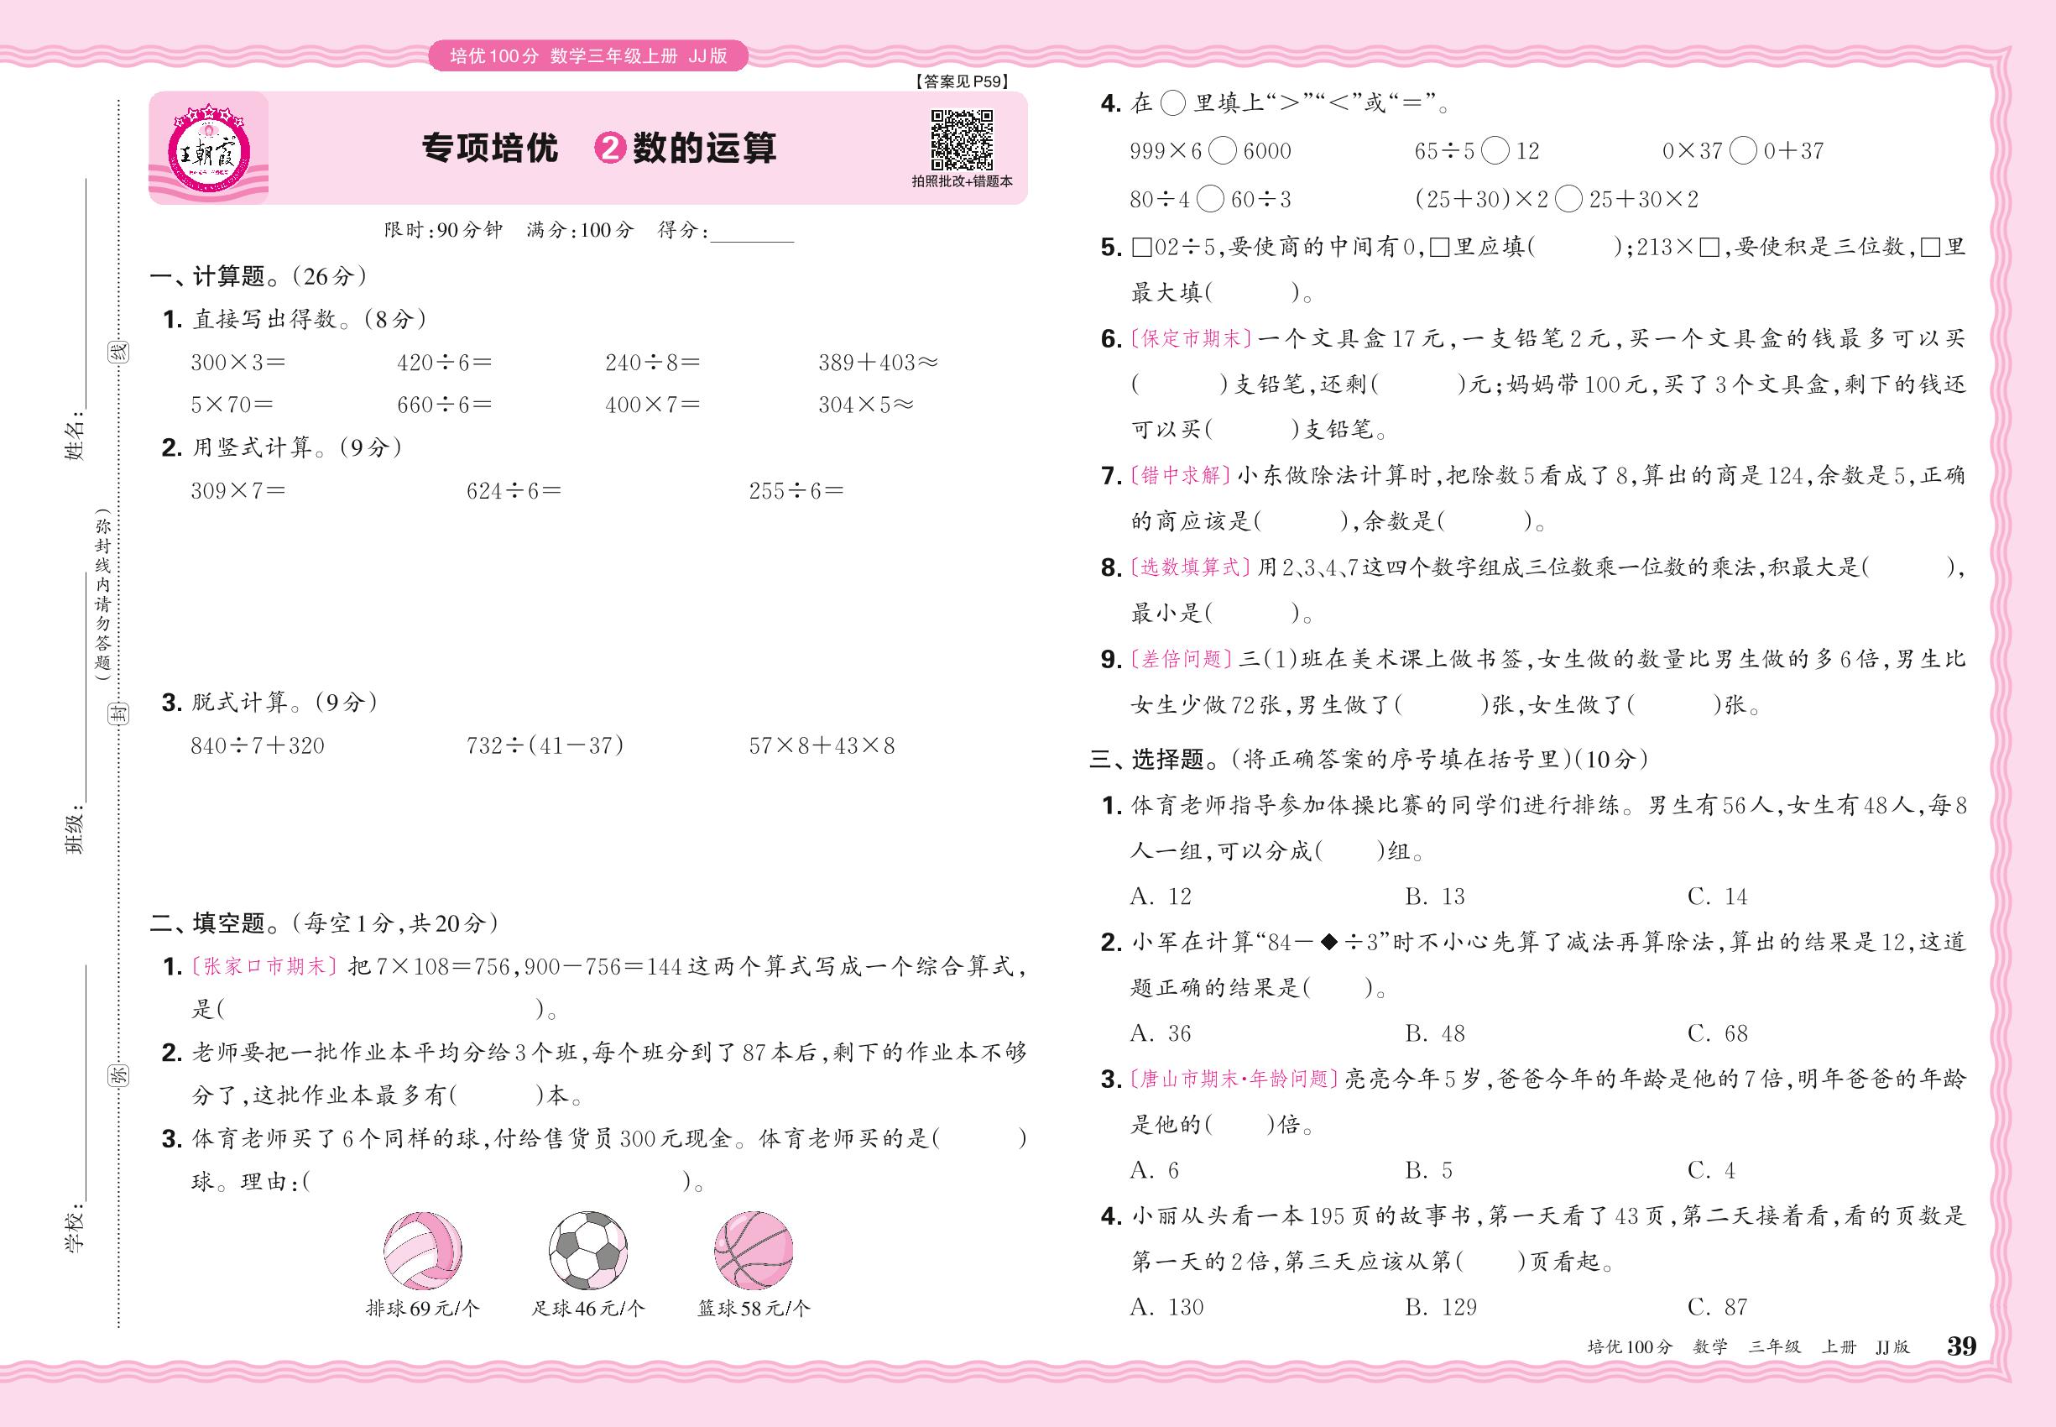This screenshot has width=2056, height=1427.
Task: Click the QR code image
Action: tap(962, 140)
